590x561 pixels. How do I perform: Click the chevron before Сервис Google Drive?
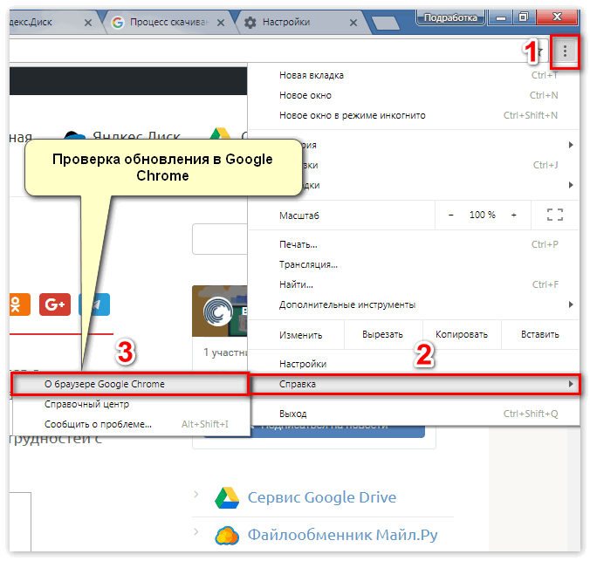[x=196, y=495]
